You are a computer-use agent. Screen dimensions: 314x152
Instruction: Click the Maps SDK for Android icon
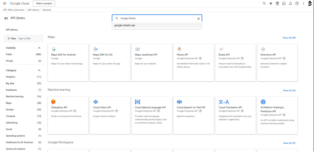point(54,49)
